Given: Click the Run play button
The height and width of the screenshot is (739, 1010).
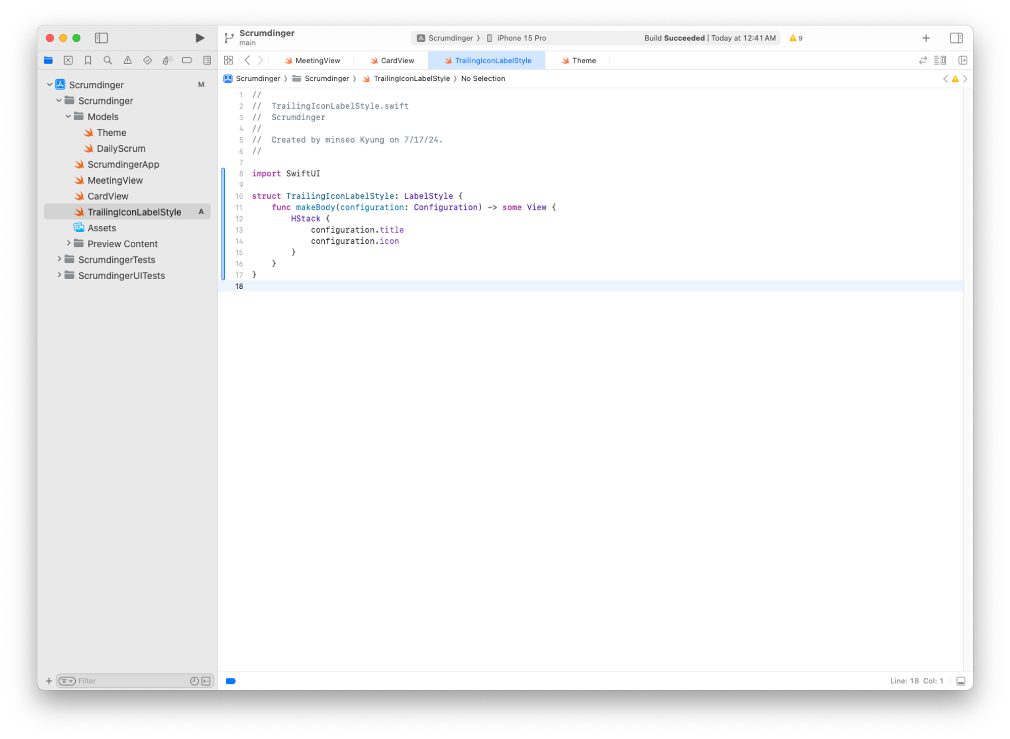Looking at the screenshot, I should [x=199, y=38].
